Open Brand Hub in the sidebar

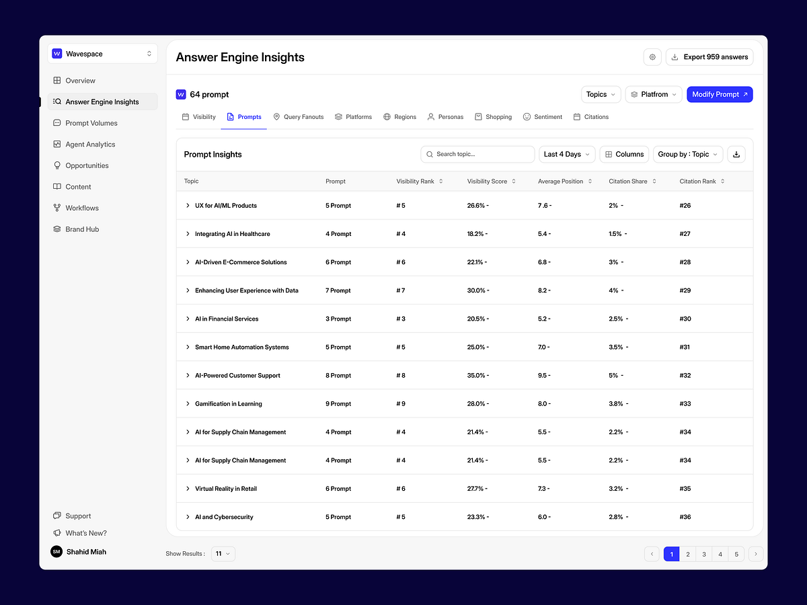pos(82,229)
